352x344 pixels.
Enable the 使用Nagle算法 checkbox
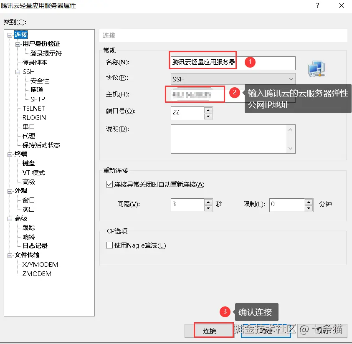click(x=109, y=245)
